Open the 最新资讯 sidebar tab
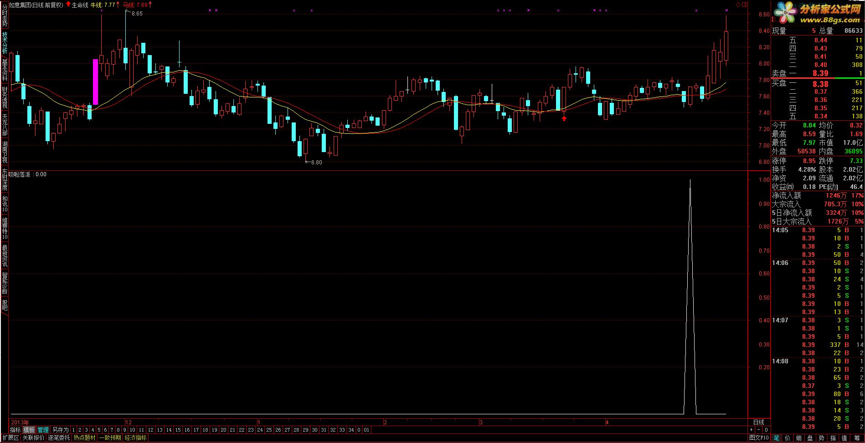This screenshot has height=443, width=865. click(5, 255)
